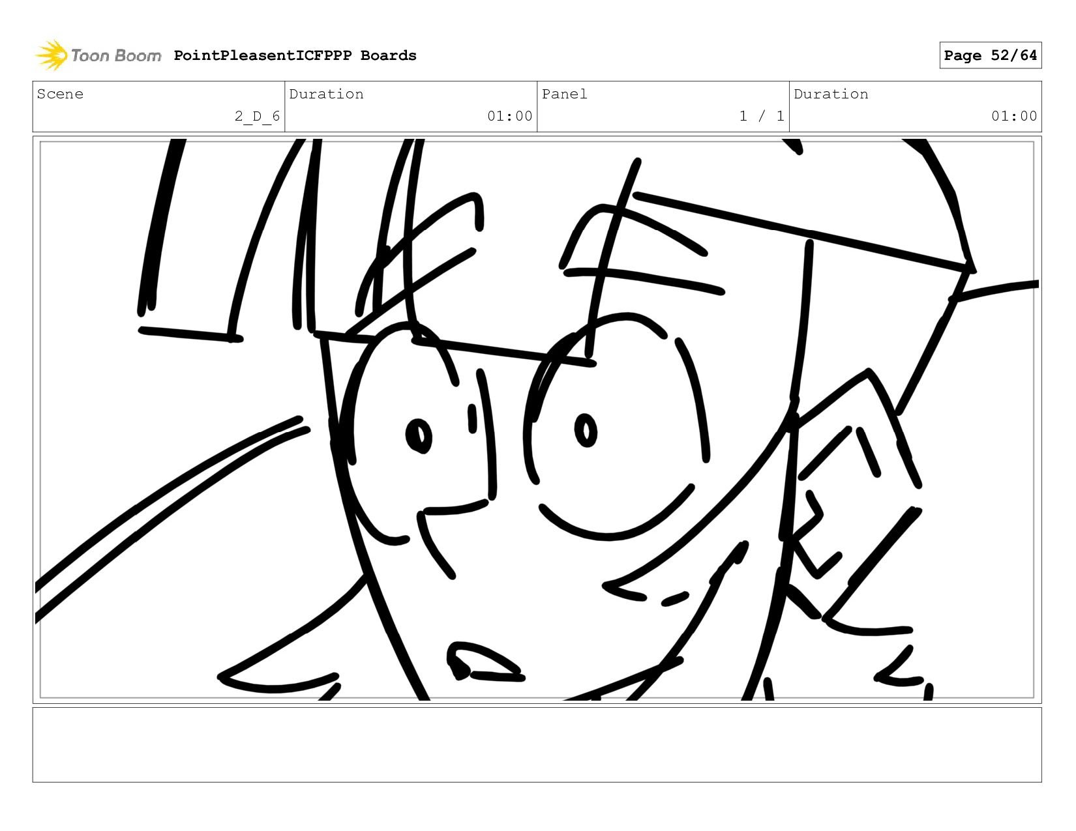The image size is (1076, 831).
Task: Click the Page 52/64 indicator box
Action: click(990, 55)
